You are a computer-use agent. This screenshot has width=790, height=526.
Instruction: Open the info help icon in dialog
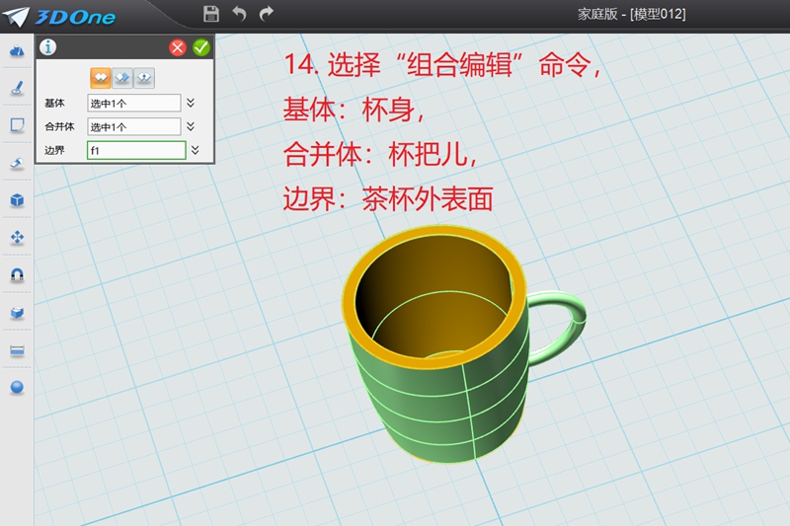[47, 47]
